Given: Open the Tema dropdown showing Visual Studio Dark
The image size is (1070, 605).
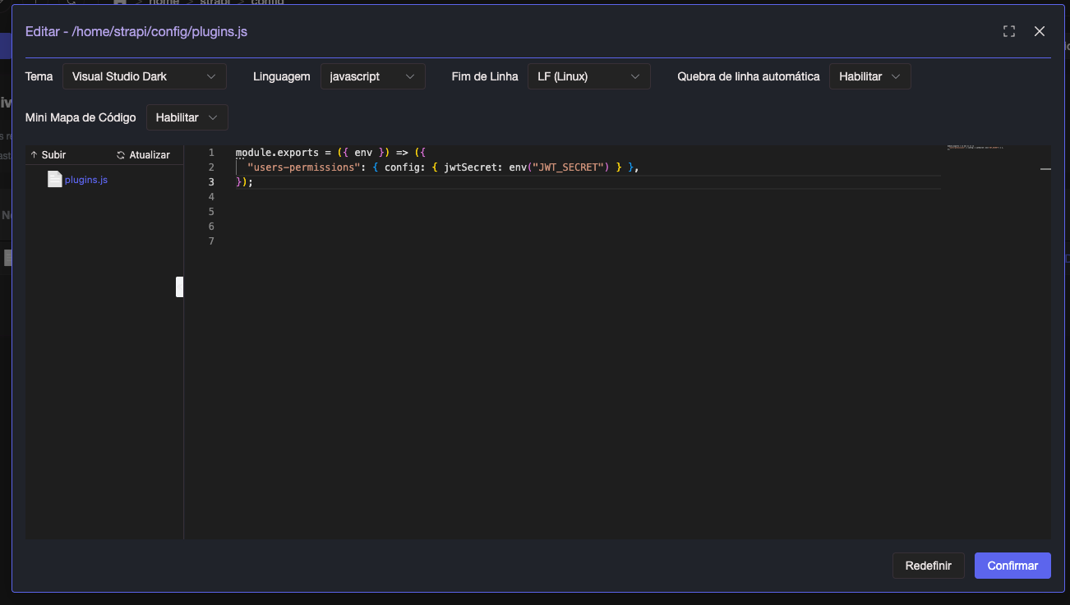Looking at the screenshot, I should click(144, 76).
